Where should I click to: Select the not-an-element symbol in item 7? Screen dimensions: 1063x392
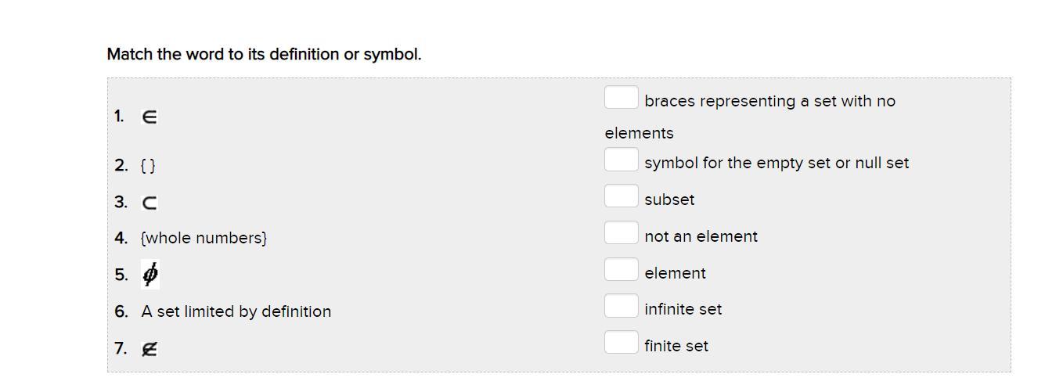(150, 349)
